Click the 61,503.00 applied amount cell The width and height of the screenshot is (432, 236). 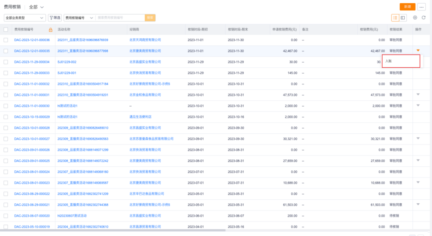point(290,205)
